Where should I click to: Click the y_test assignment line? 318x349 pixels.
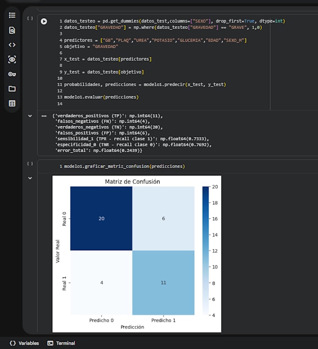click(x=104, y=72)
